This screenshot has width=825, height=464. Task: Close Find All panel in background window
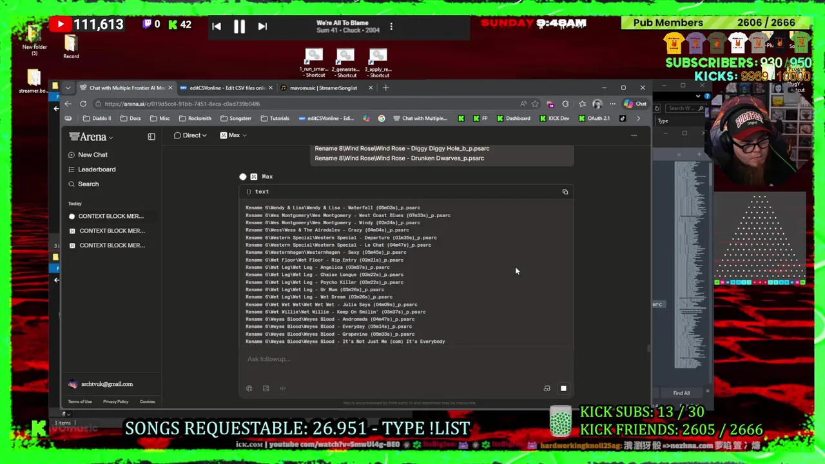coord(708,391)
